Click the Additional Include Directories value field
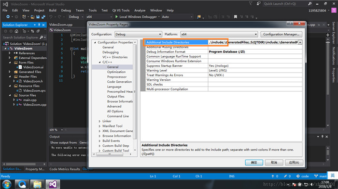Screen dimensions: 338x189 tap(253, 42)
